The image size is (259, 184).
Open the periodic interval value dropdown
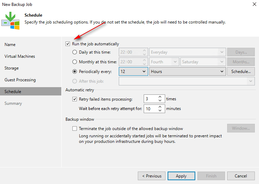point(144,72)
